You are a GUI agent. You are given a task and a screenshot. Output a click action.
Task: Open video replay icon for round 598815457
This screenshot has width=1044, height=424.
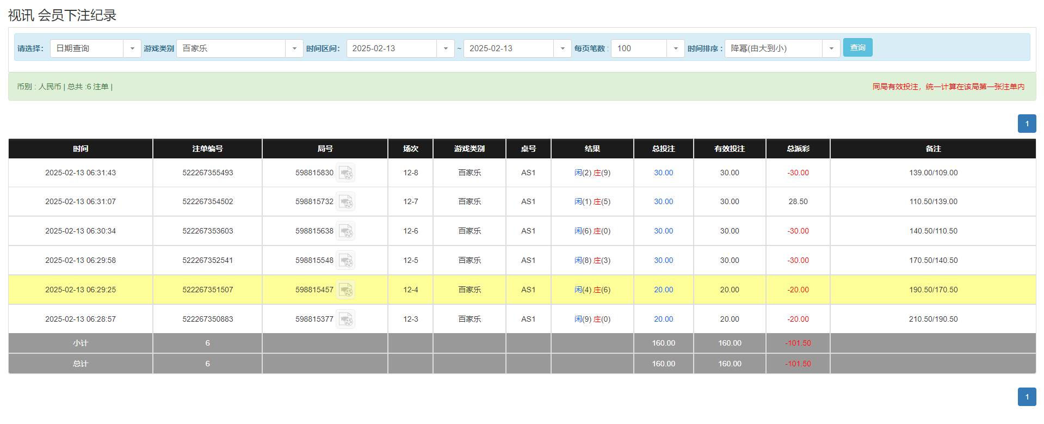tap(345, 290)
